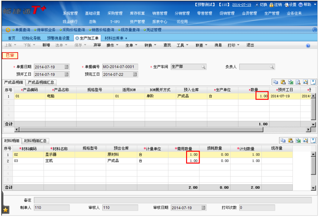Open the calendar picker for 单据日期

click(x=66, y=67)
